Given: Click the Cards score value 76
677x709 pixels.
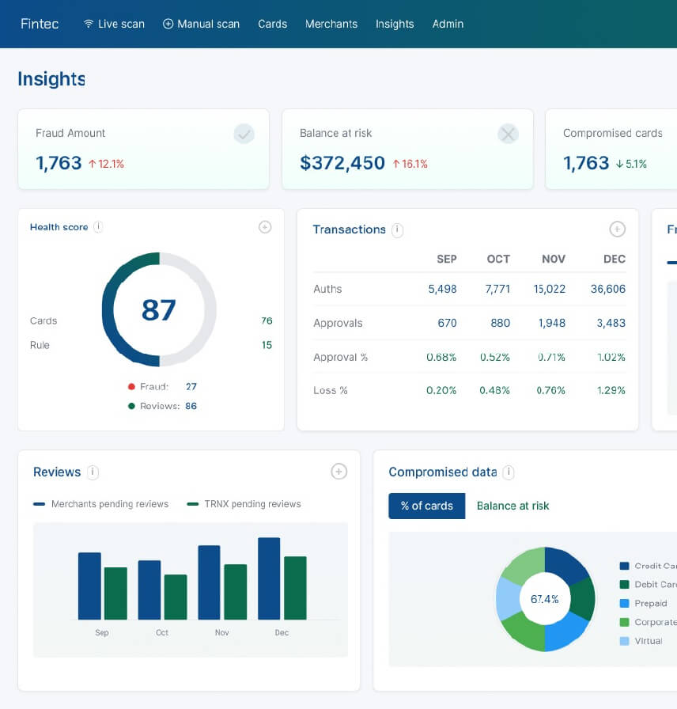Looking at the screenshot, I should point(267,320).
